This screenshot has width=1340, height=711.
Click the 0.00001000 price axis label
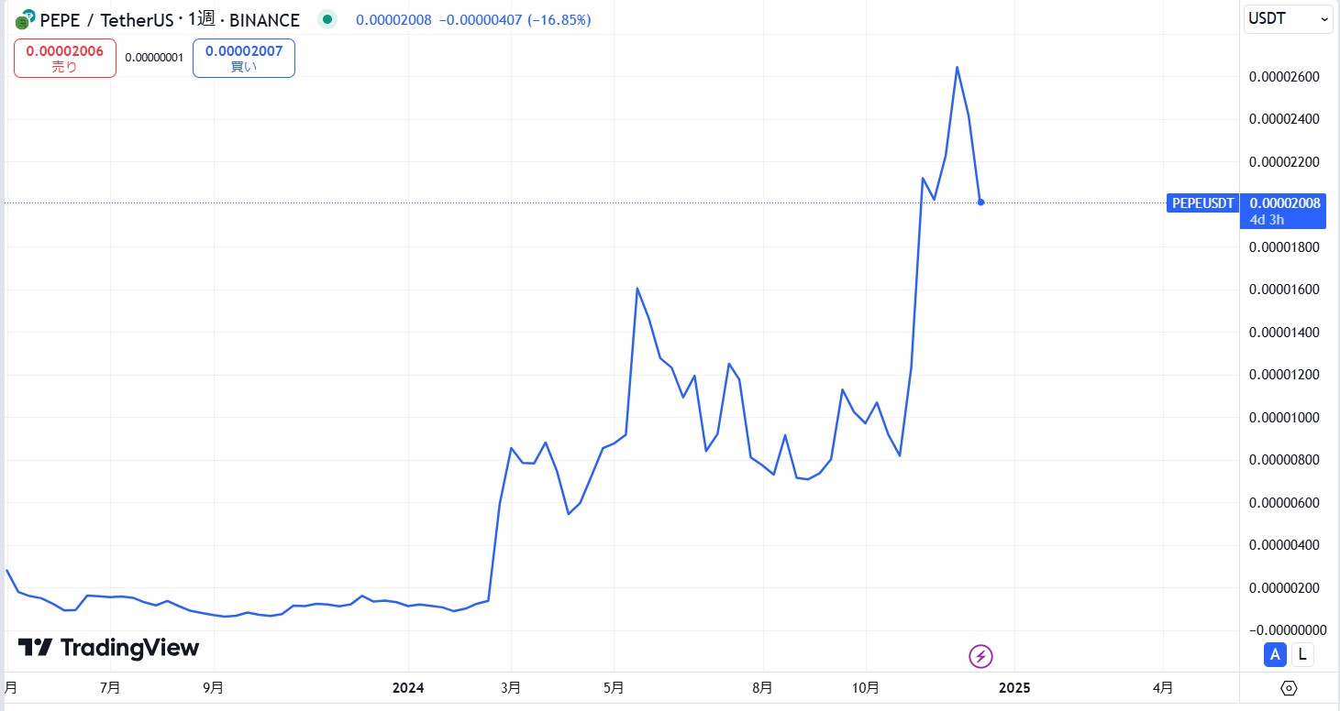coord(1284,418)
